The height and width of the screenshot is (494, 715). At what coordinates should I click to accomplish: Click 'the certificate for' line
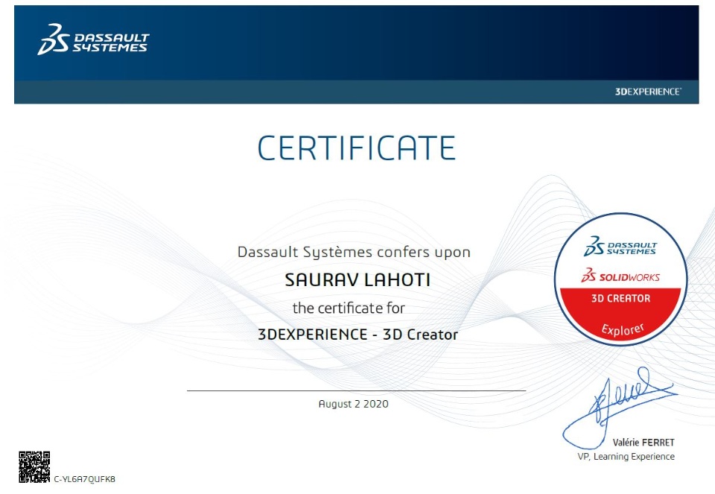click(349, 308)
